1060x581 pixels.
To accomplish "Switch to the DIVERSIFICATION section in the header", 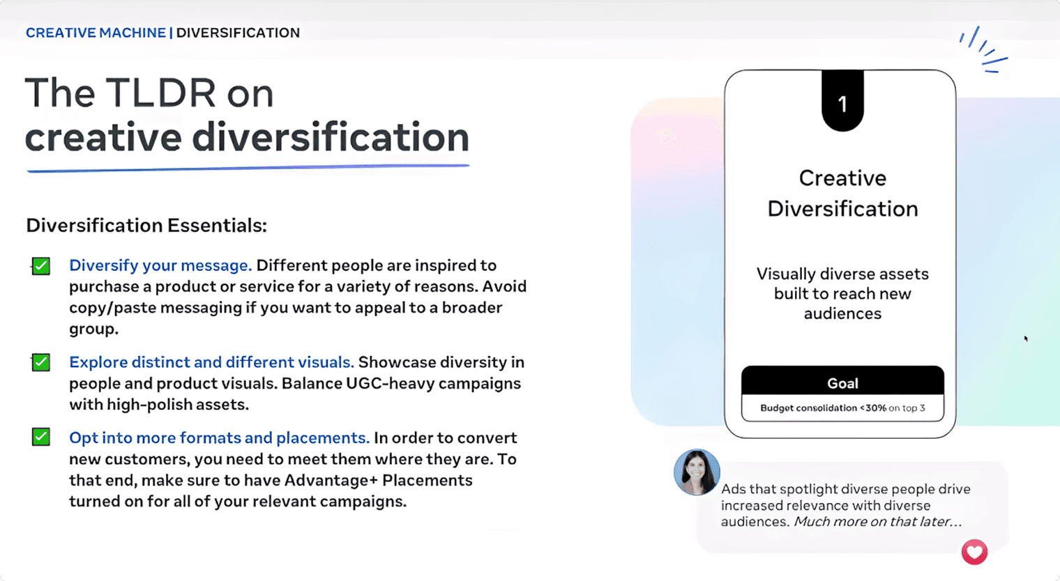I will pyautogui.click(x=238, y=33).
